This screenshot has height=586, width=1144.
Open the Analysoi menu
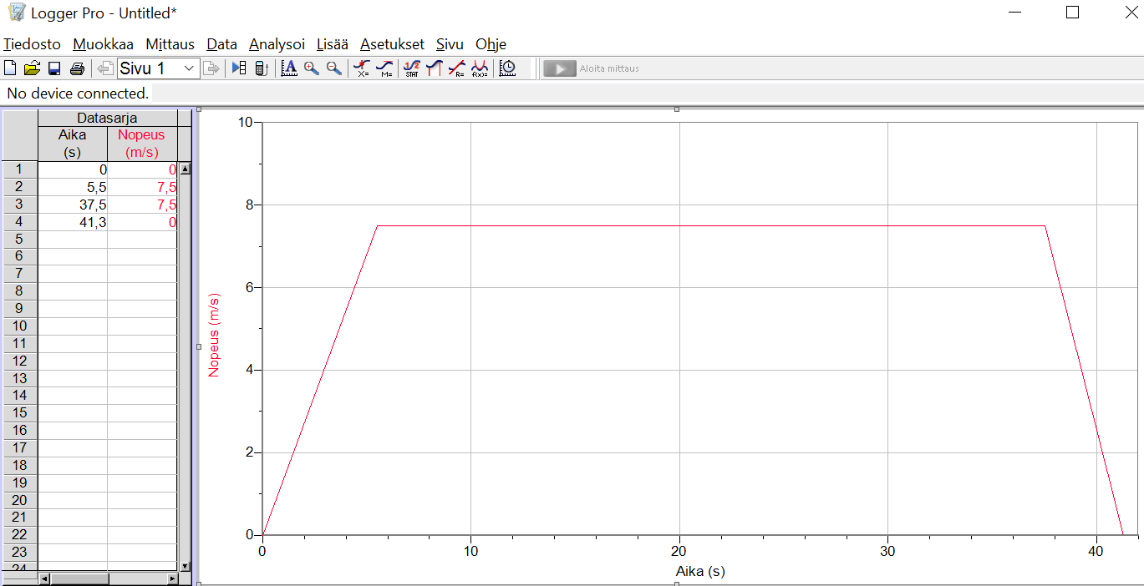tap(277, 44)
